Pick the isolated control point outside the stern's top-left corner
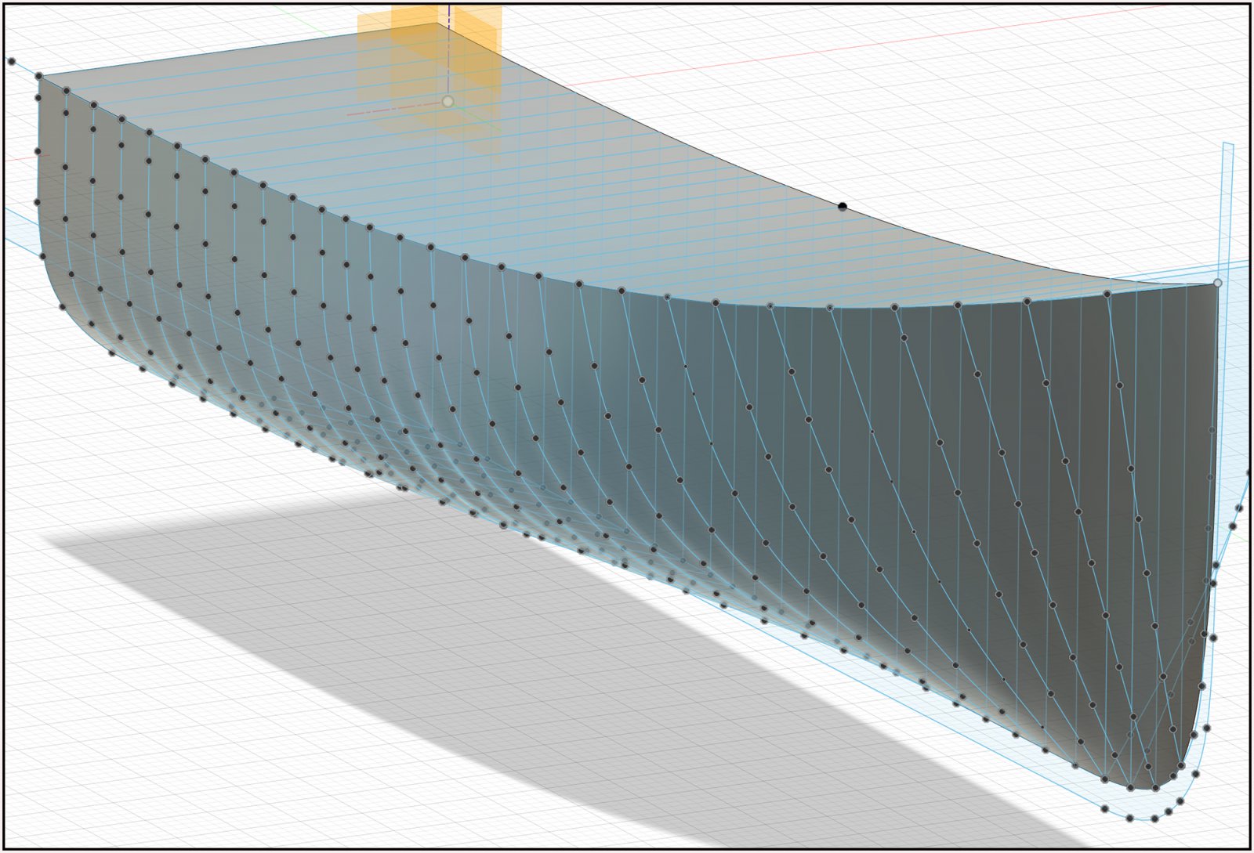The image size is (1254, 853). click(11, 61)
